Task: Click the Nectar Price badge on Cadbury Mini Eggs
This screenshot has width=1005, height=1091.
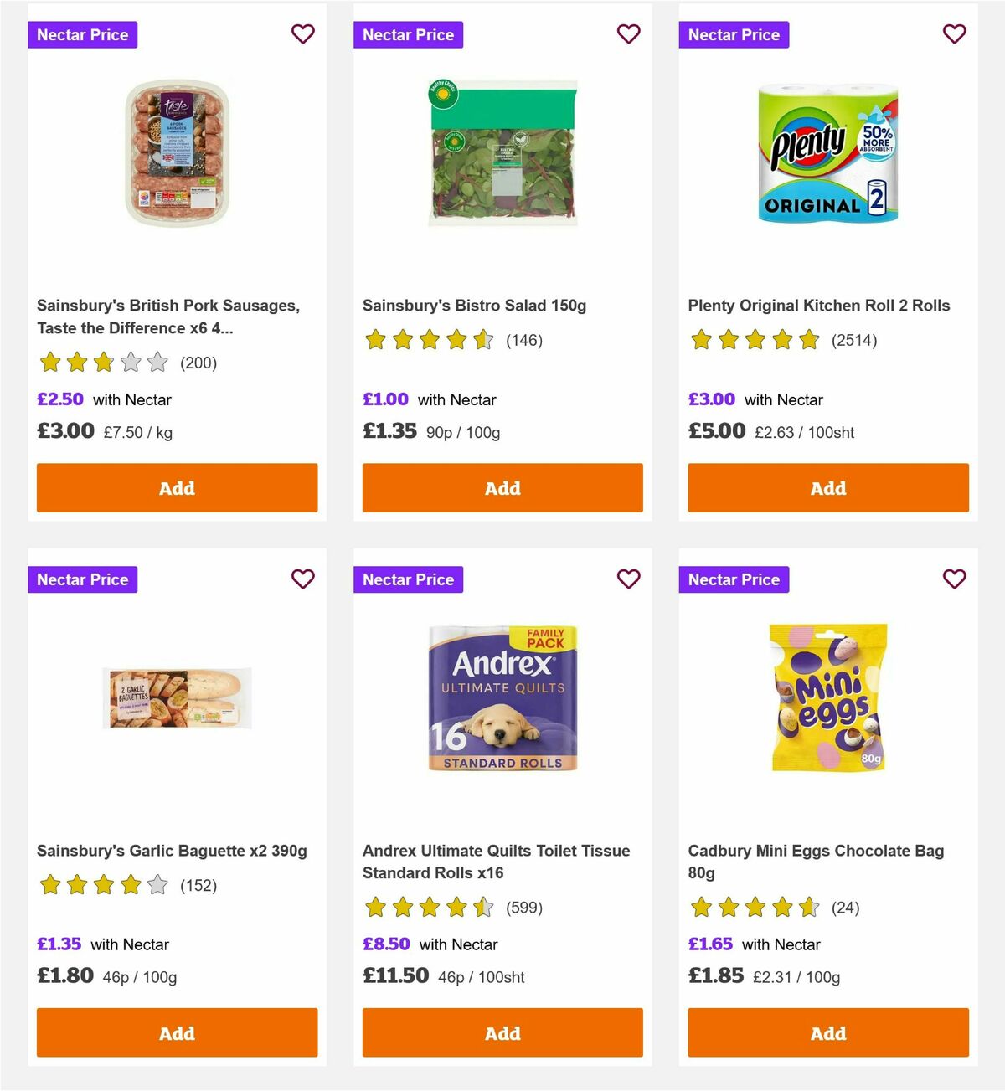Action: click(734, 579)
